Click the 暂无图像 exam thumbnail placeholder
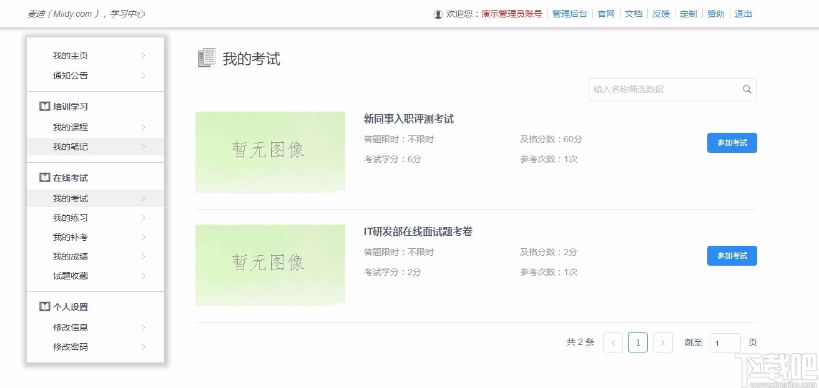819x388 pixels. (270, 152)
